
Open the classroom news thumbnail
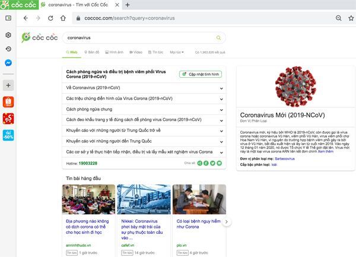pos(88,199)
